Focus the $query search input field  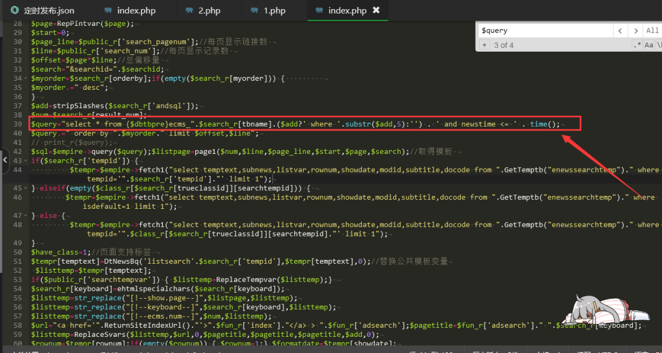click(x=546, y=30)
